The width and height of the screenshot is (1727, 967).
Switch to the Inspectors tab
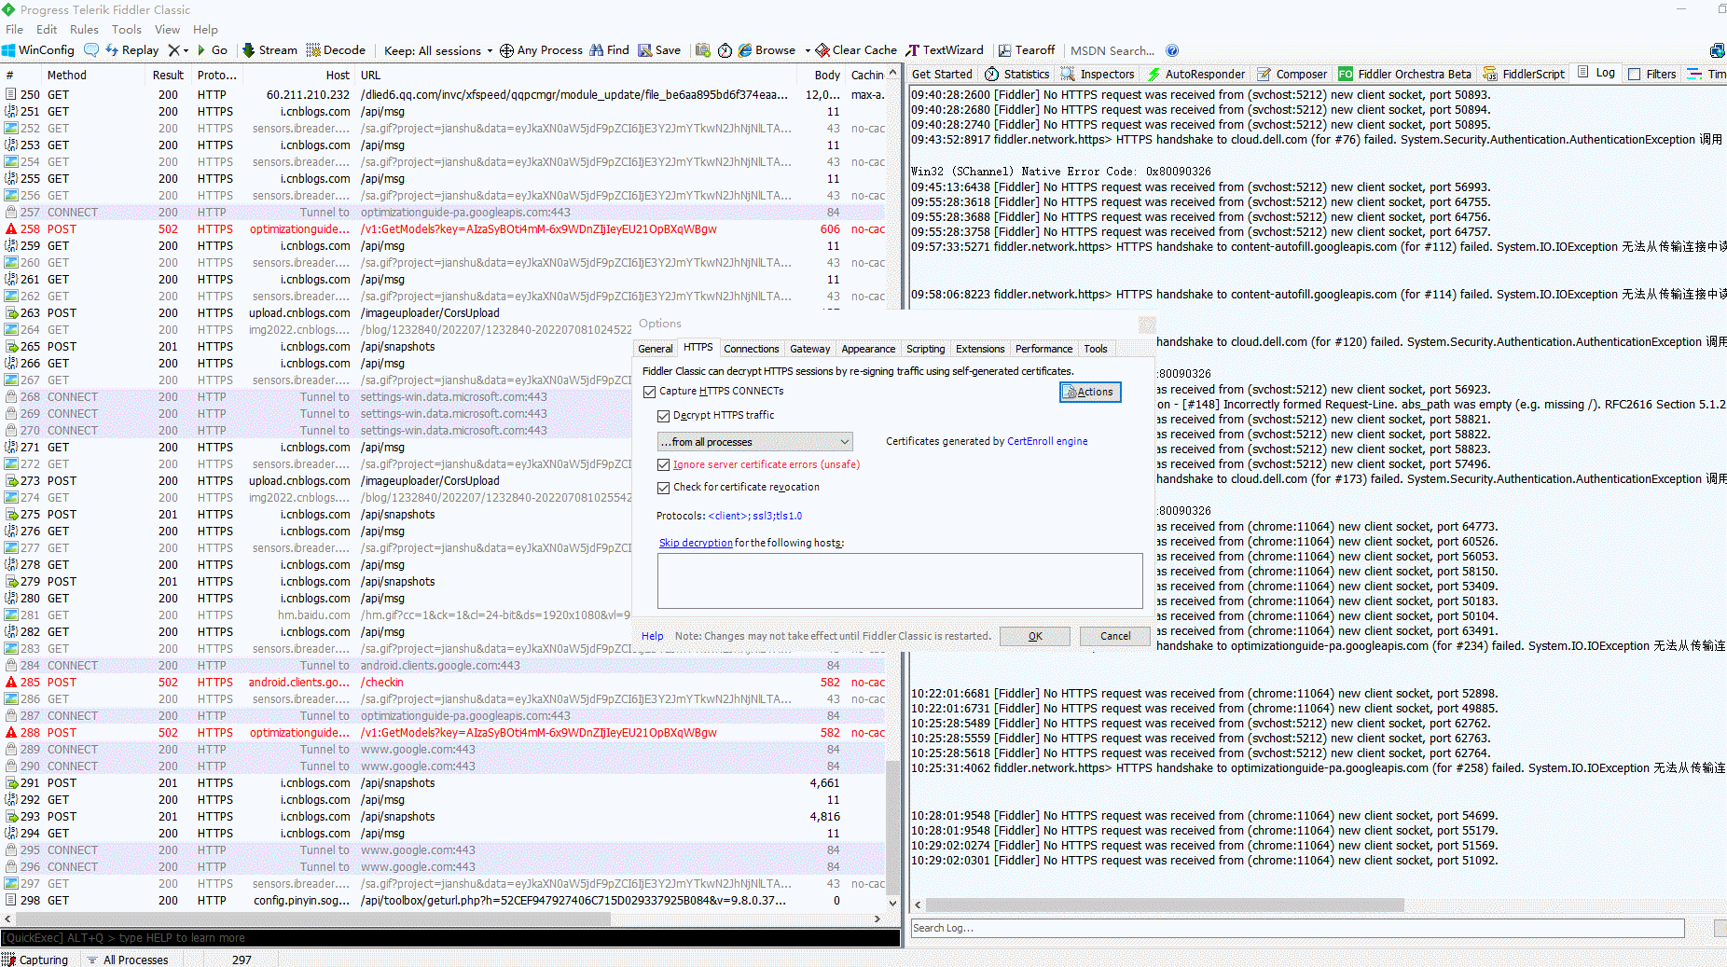tap(1098, 74)
